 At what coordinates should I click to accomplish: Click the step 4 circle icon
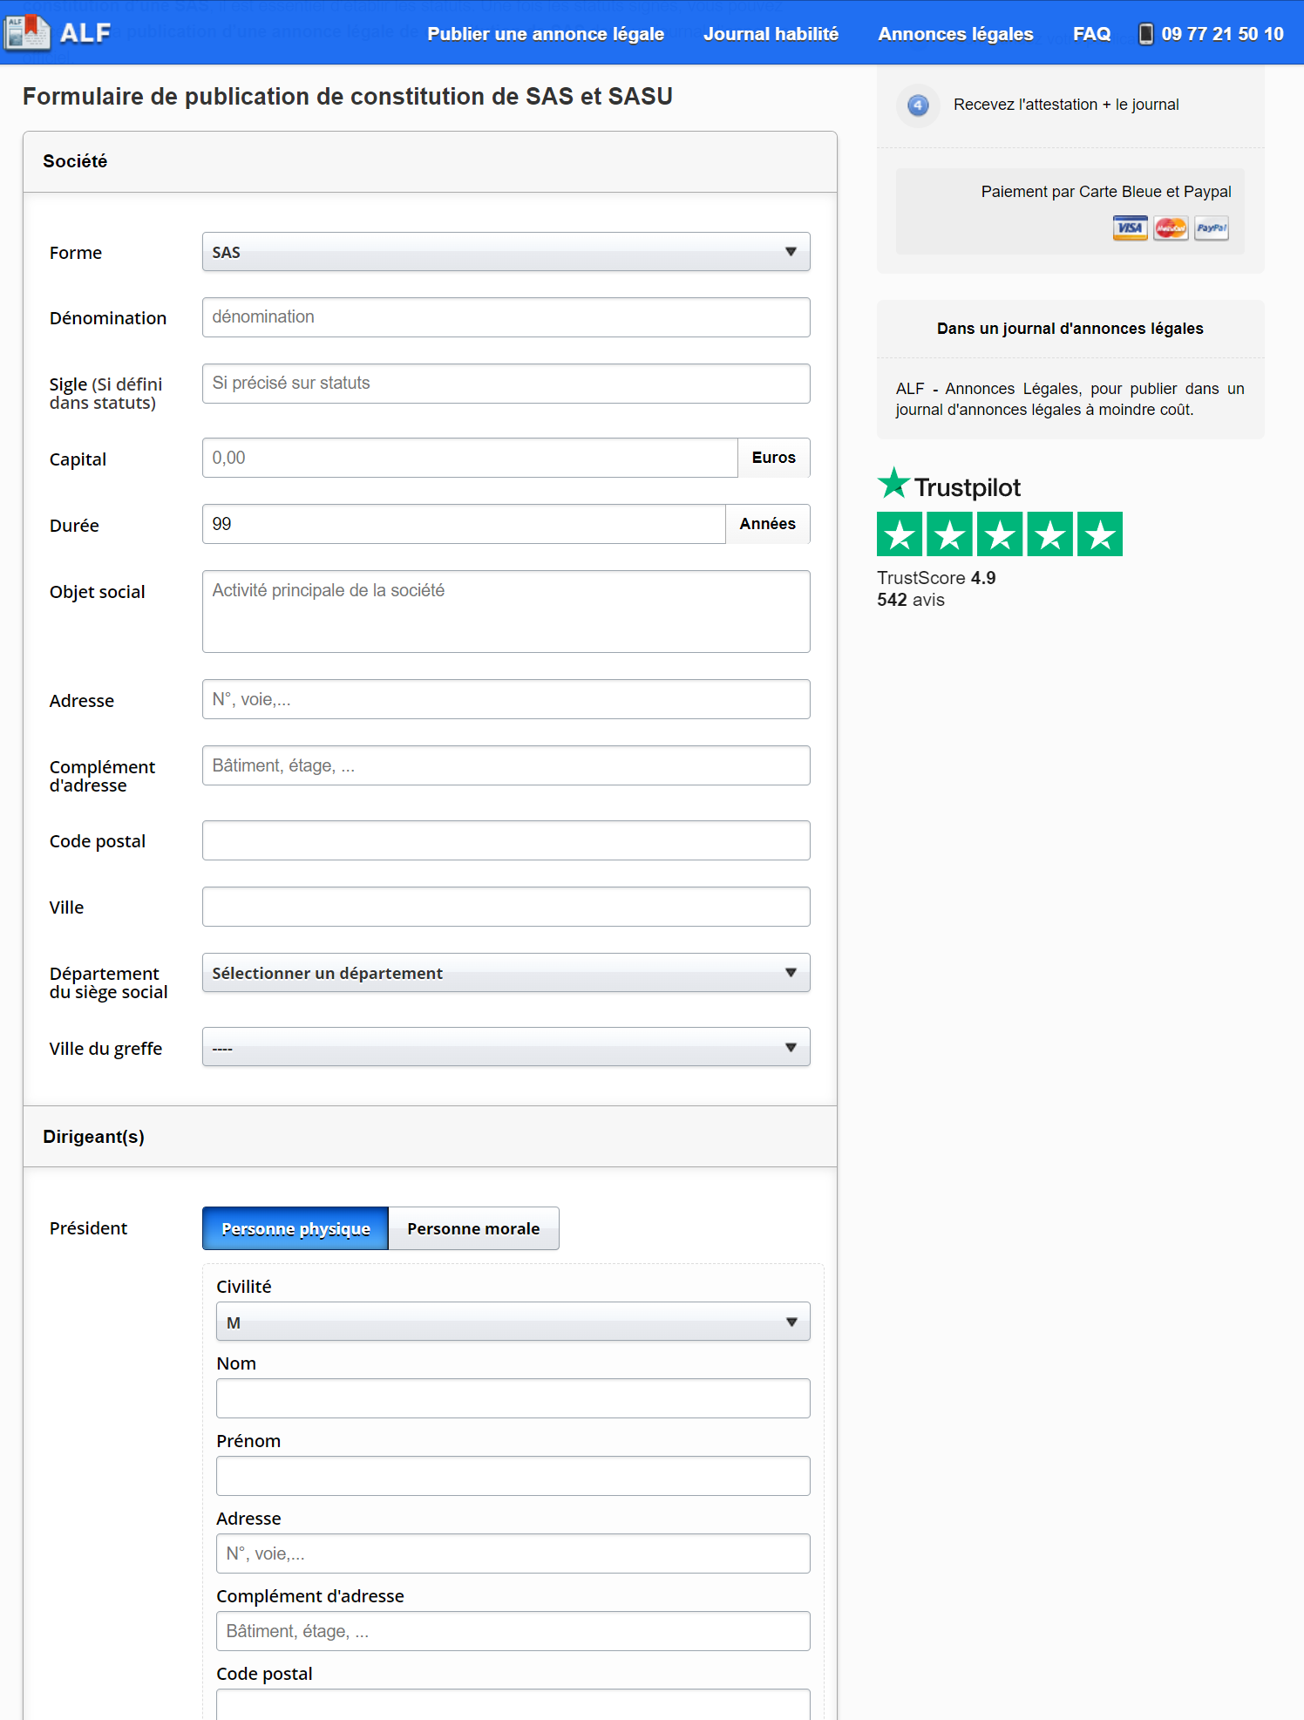(x=918, y=105)
